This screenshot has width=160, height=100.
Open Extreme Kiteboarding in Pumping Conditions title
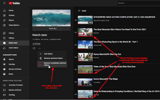coord(126,91)
